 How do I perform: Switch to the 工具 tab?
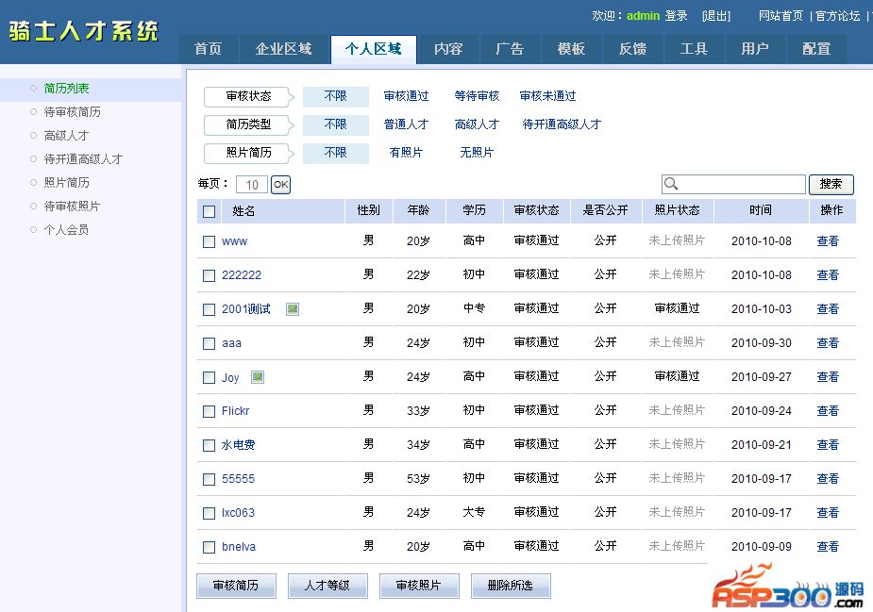[694, 49]
